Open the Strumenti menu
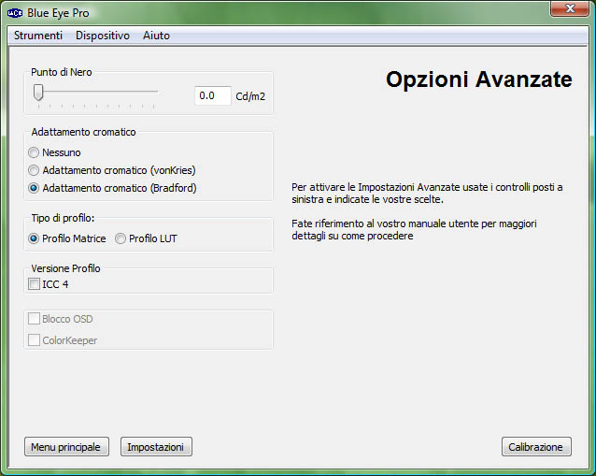Viewport: 596px width, 476px height. [38, 36]
